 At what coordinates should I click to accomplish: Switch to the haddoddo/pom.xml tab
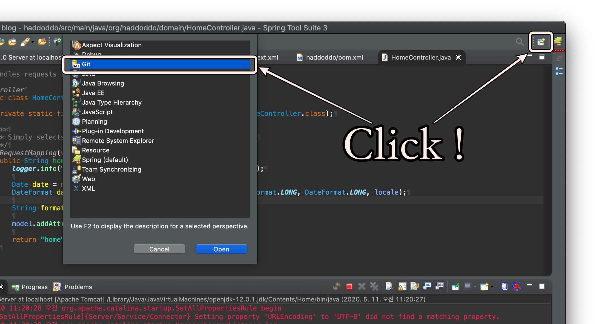coord(334,57)
